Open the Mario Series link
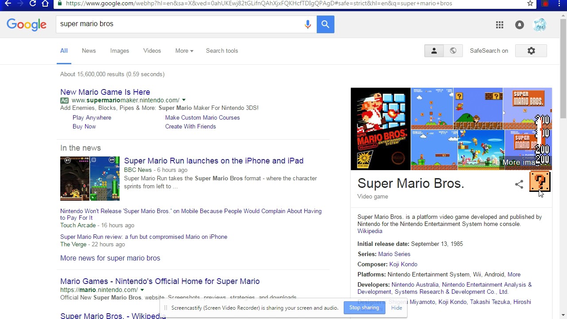This screenshot has height=319, width=567. pos(394,254)
